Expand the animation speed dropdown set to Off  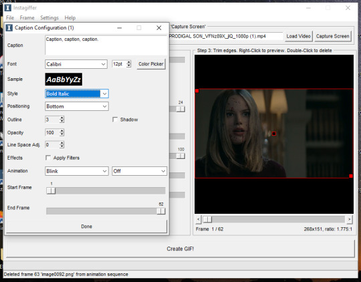[163, 171]
